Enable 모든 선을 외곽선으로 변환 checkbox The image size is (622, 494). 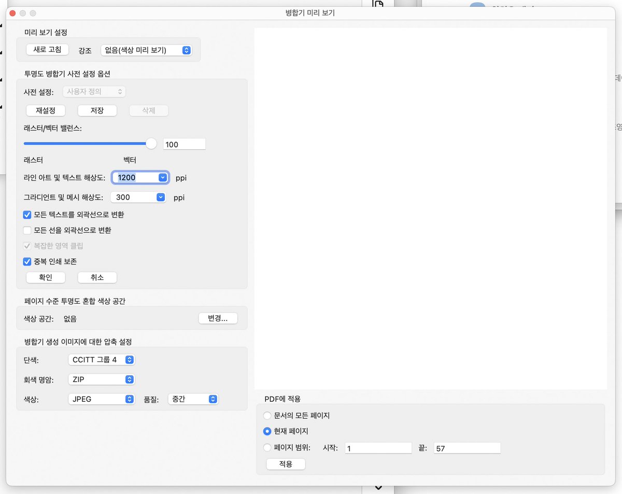tap(27, 230)
